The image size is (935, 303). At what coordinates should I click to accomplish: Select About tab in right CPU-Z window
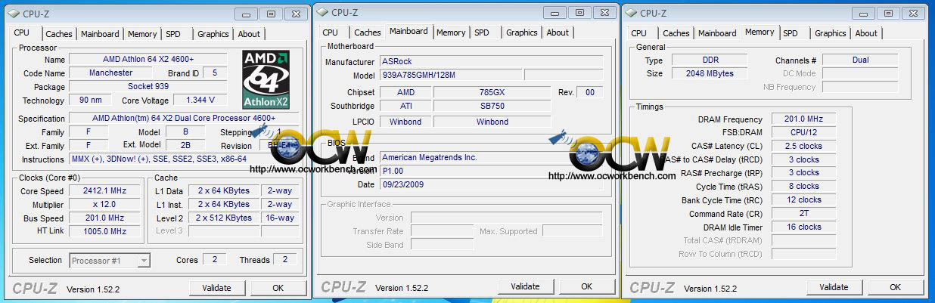866,33
